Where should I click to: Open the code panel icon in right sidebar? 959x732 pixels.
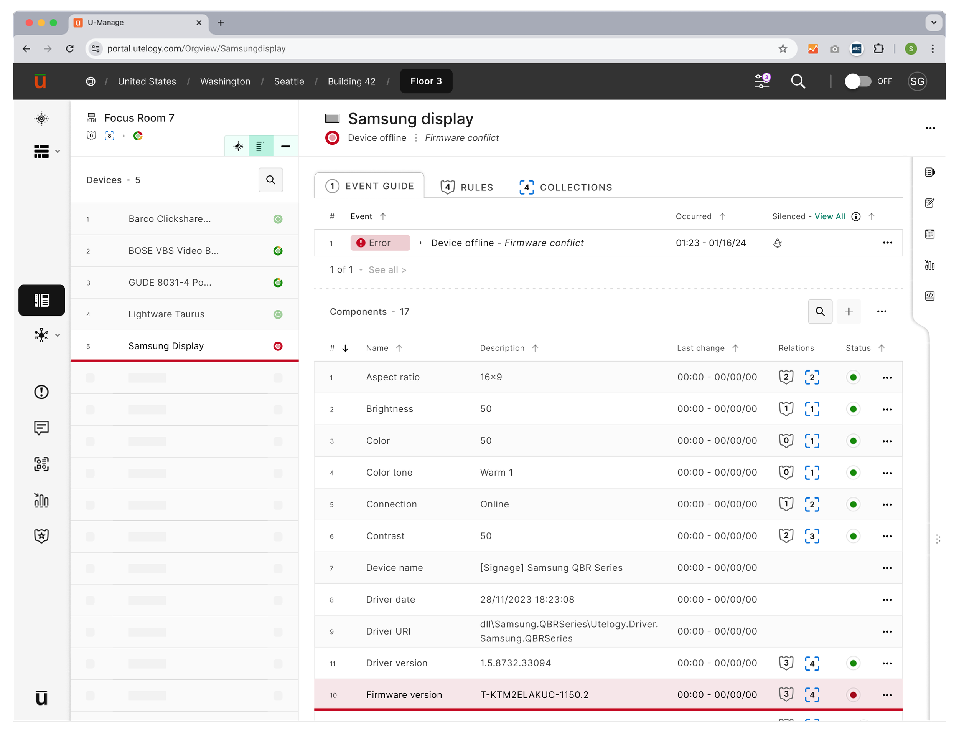click(x=929, y=296)
